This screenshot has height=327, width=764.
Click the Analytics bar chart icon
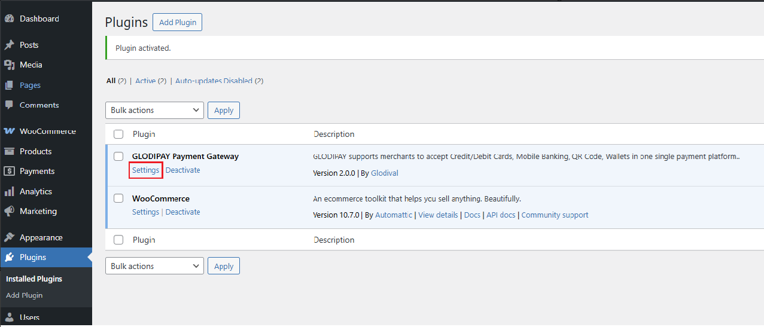(x=9, y=191)
